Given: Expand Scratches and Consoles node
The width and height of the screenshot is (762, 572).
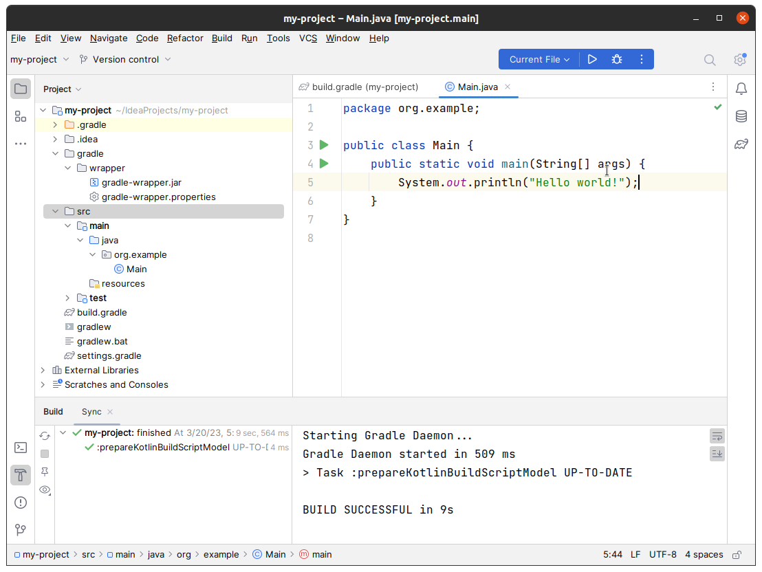Looking at the screenshot, I should click(43, 384).
